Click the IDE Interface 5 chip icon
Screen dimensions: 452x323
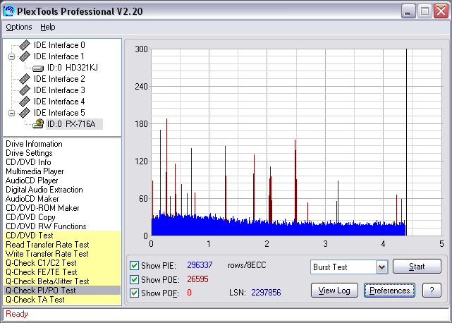coord(25,112)
